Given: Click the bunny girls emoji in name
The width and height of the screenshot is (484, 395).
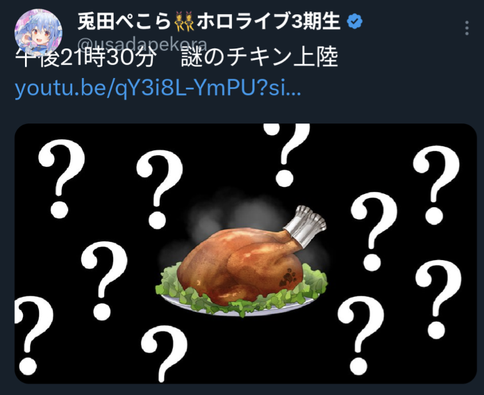Looking at the screenshot, I should point(184,22).
